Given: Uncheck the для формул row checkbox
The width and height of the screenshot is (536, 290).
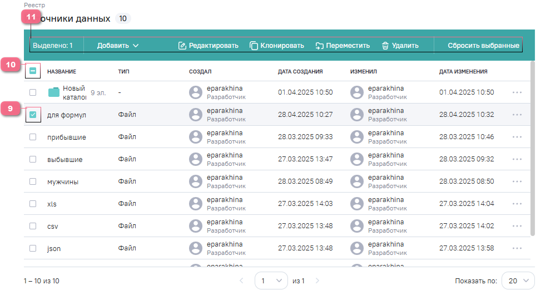Looking at the screenshot, I should (33, 115).
